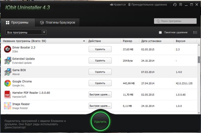Click the Поиск программы search field
Screen dimensions: 201x133
coord(175,21)
